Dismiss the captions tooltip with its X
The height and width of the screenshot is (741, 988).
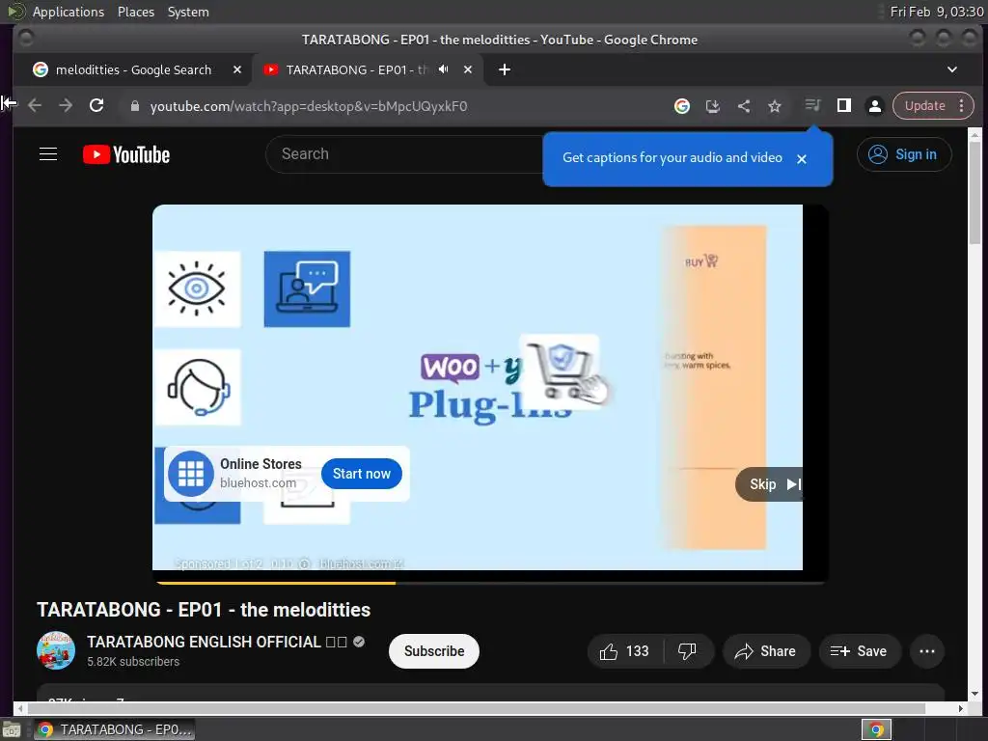(x=802, y=159)
